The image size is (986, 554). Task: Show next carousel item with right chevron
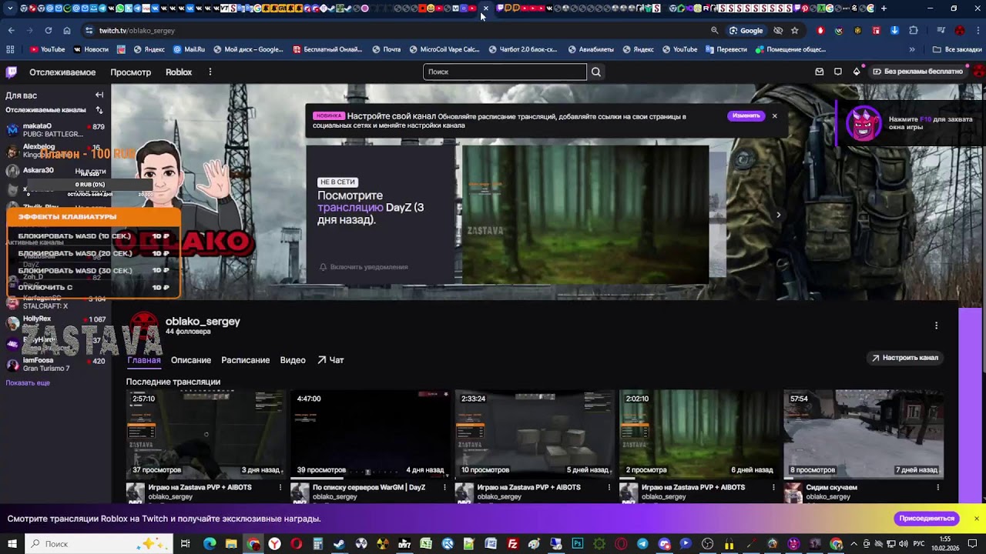pyautogui.click(x=778, y=215)
